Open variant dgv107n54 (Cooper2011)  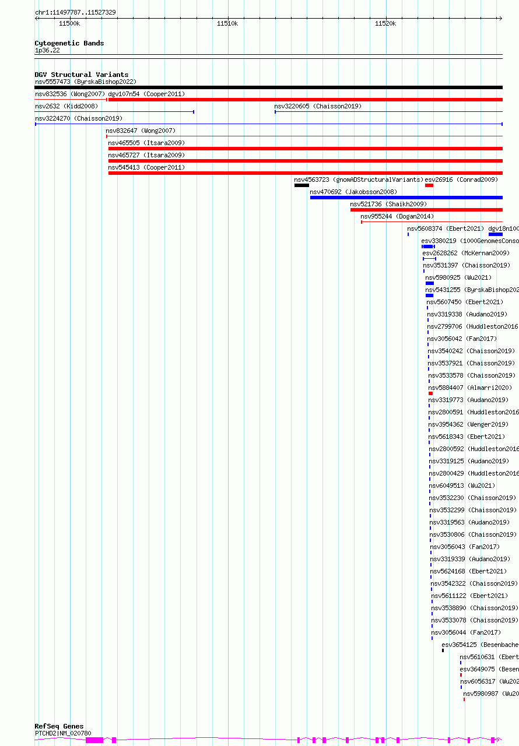[x=146, y=94]
